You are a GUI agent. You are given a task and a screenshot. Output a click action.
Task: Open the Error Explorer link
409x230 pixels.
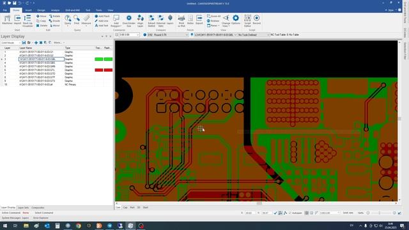(x=41, y=218)
